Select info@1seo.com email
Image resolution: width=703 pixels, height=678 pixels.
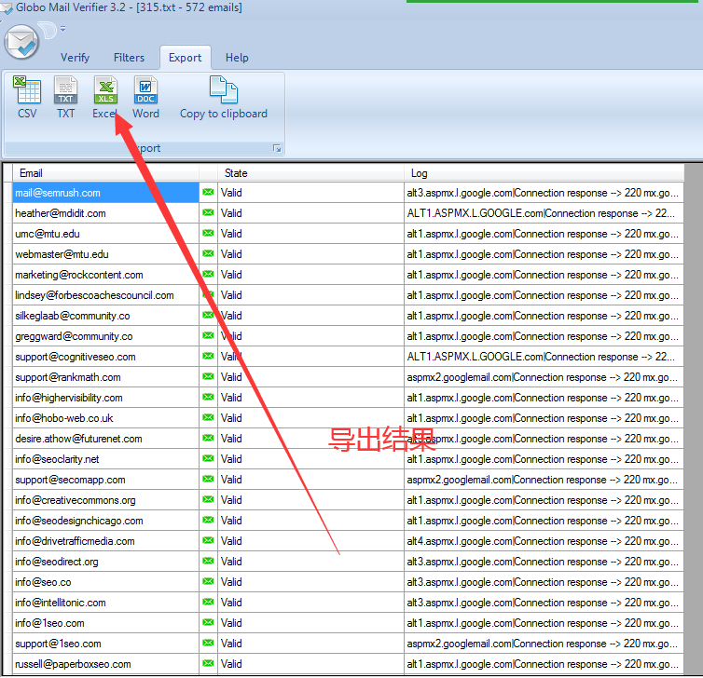105,623
